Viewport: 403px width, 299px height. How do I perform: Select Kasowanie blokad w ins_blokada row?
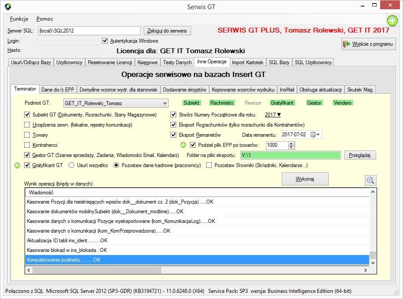197,250
